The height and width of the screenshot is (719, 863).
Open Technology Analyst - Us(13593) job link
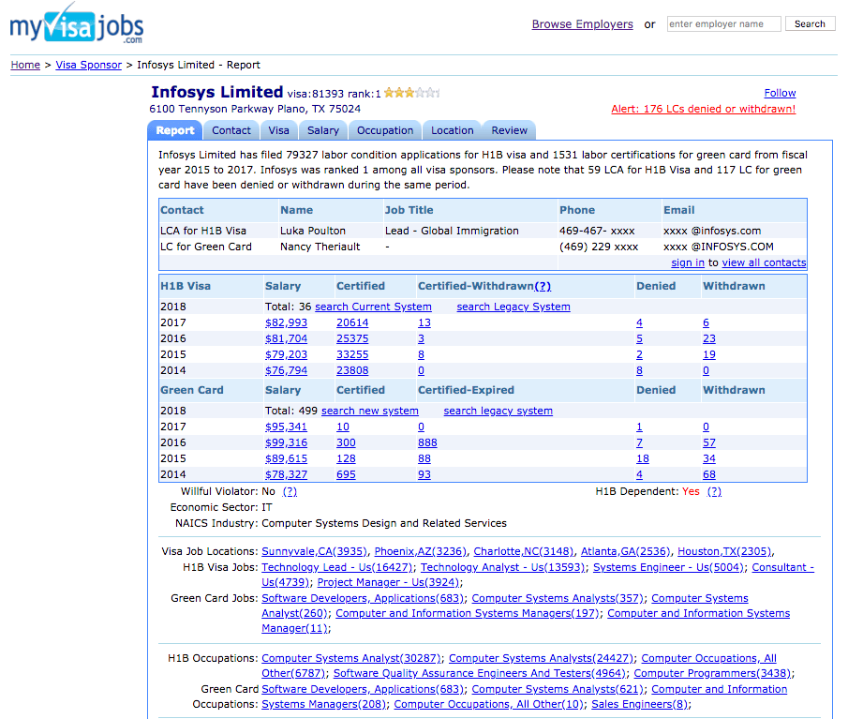tap(502, 567)
